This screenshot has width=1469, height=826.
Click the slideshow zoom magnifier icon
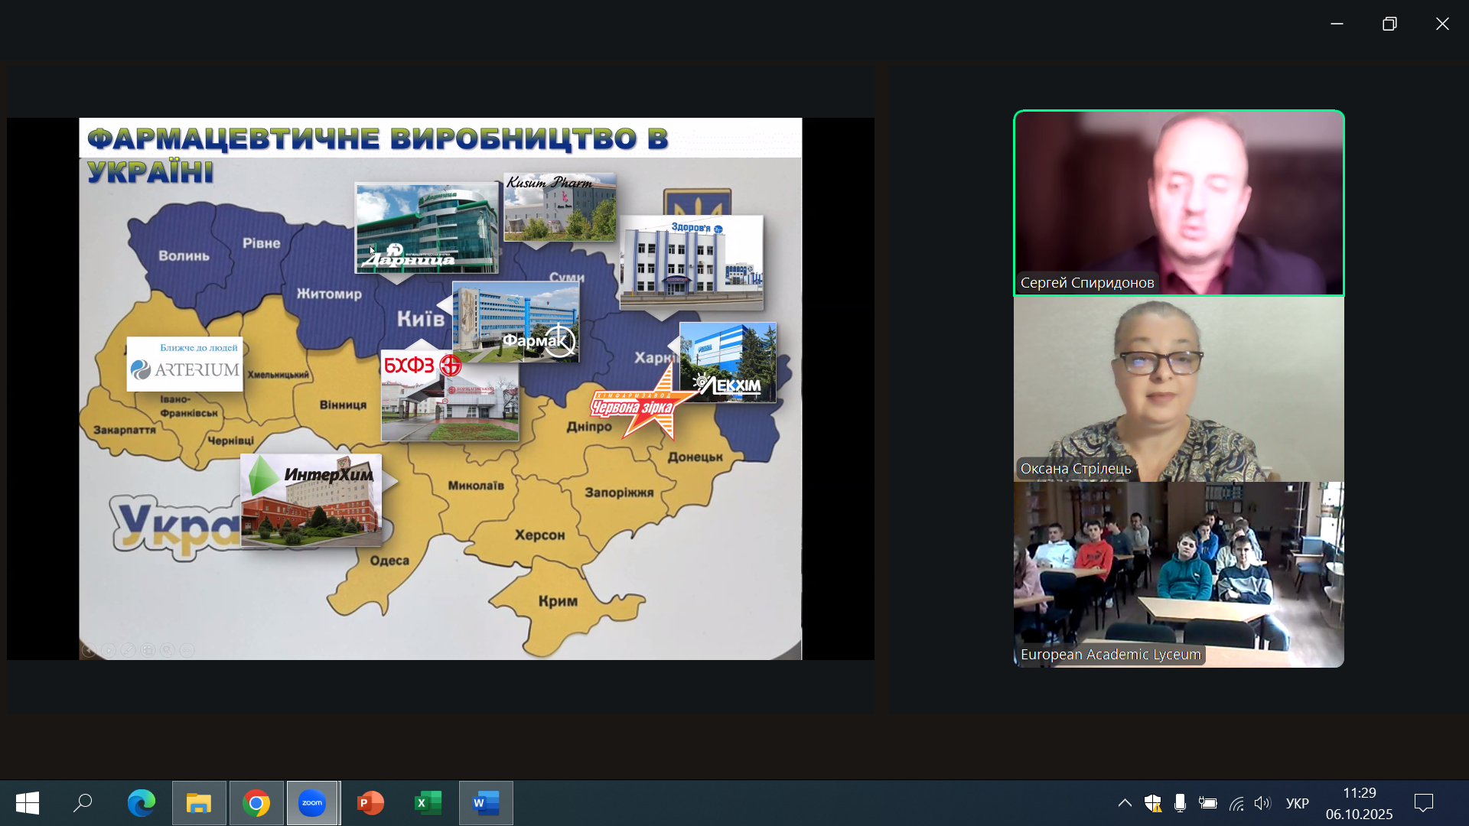point(168,650)
